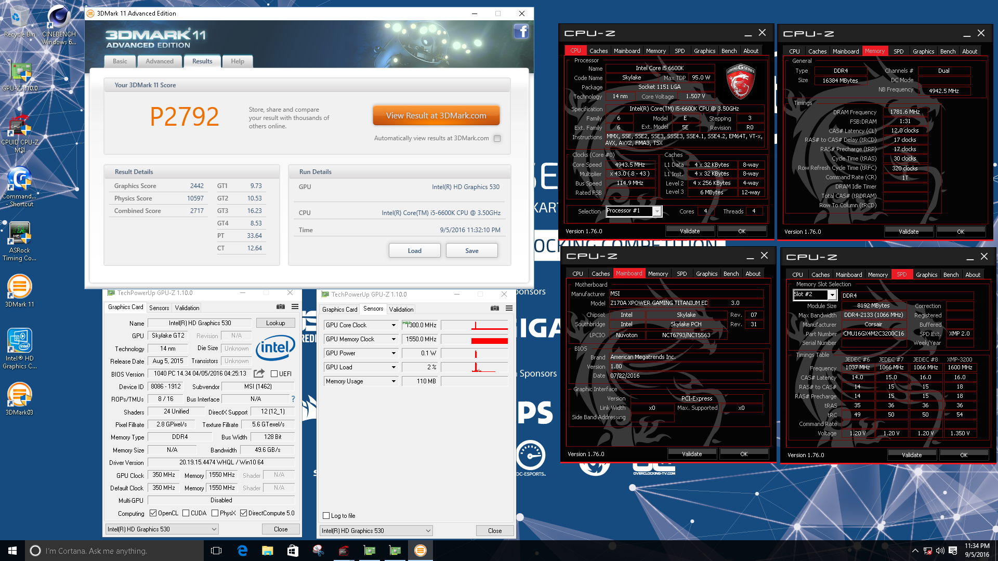Screen dimensions: 998x561
Task: Open Bench tab in CPU-Z Mainboard window
Action: [x=731, y=274]
